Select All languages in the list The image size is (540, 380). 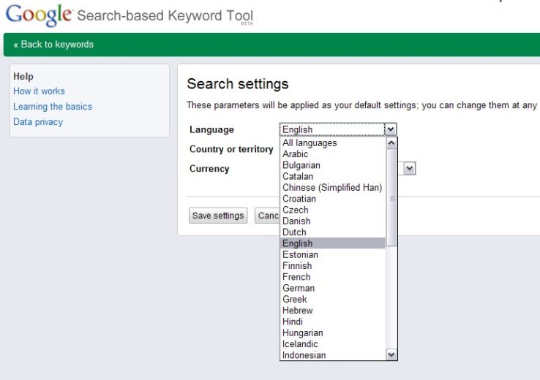(x=333, y=142)
